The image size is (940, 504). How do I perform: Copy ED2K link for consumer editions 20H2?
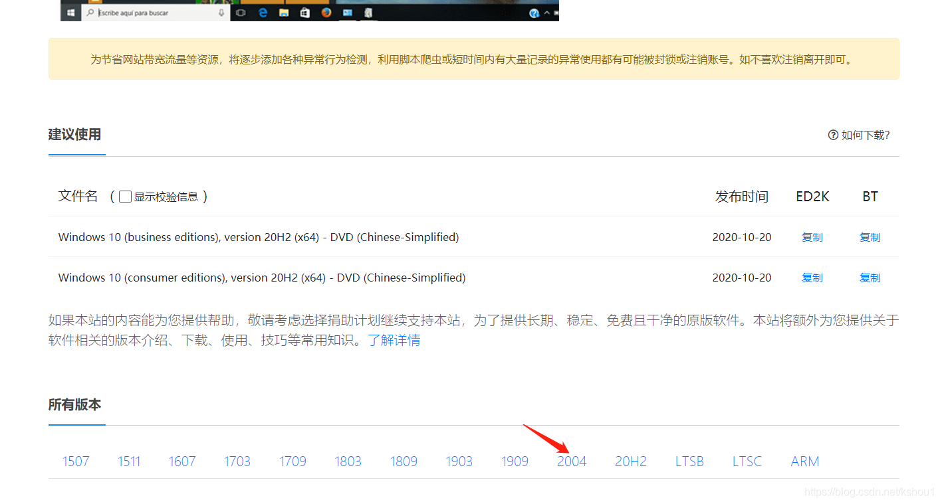click(x=812, y=278)
